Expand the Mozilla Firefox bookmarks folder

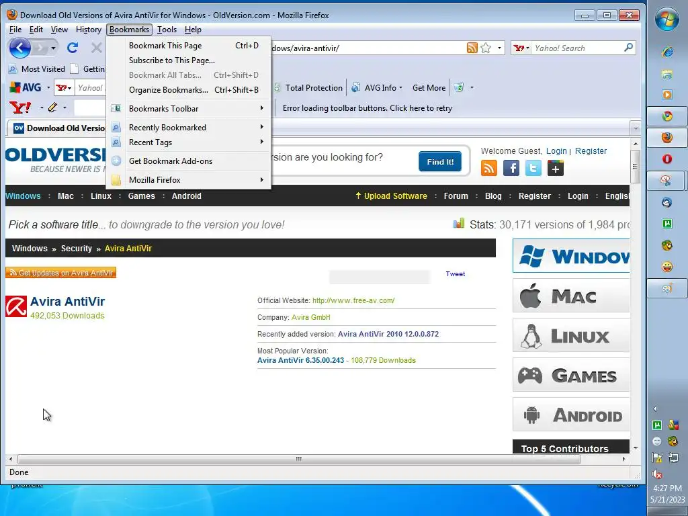[189, 180]
